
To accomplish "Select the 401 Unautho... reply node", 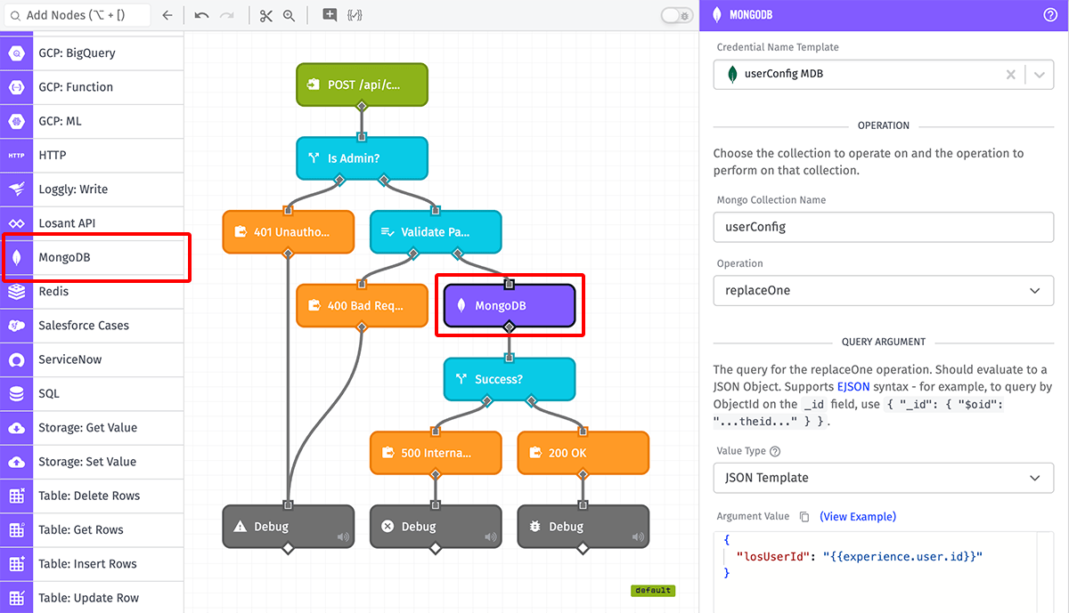I will 288,232.
